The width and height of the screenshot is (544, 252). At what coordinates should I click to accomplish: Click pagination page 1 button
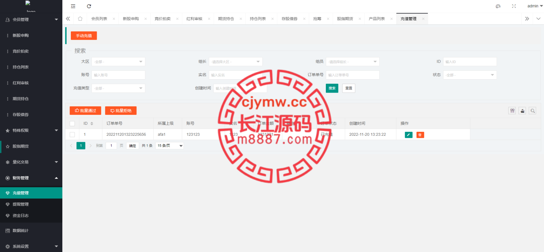click(81, 146)
